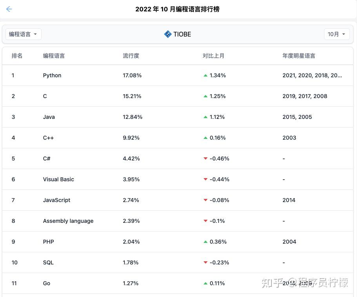This screenshot has height=297, width=357.
Task: Click the 对比上月 column header
Action: pos(213,56)
